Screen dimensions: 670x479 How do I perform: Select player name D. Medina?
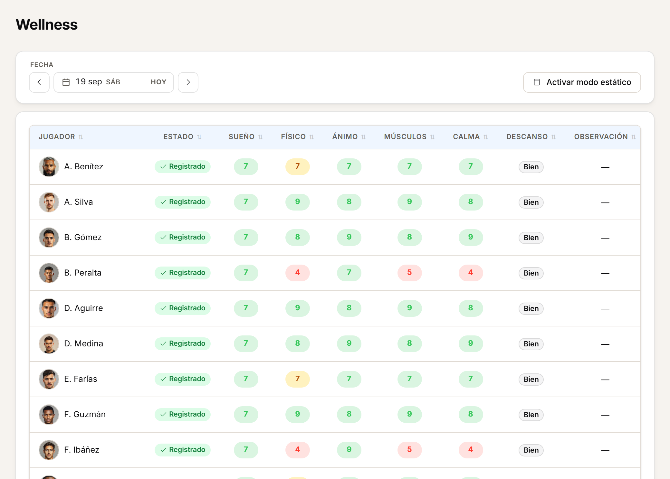(x=84, y=343)
